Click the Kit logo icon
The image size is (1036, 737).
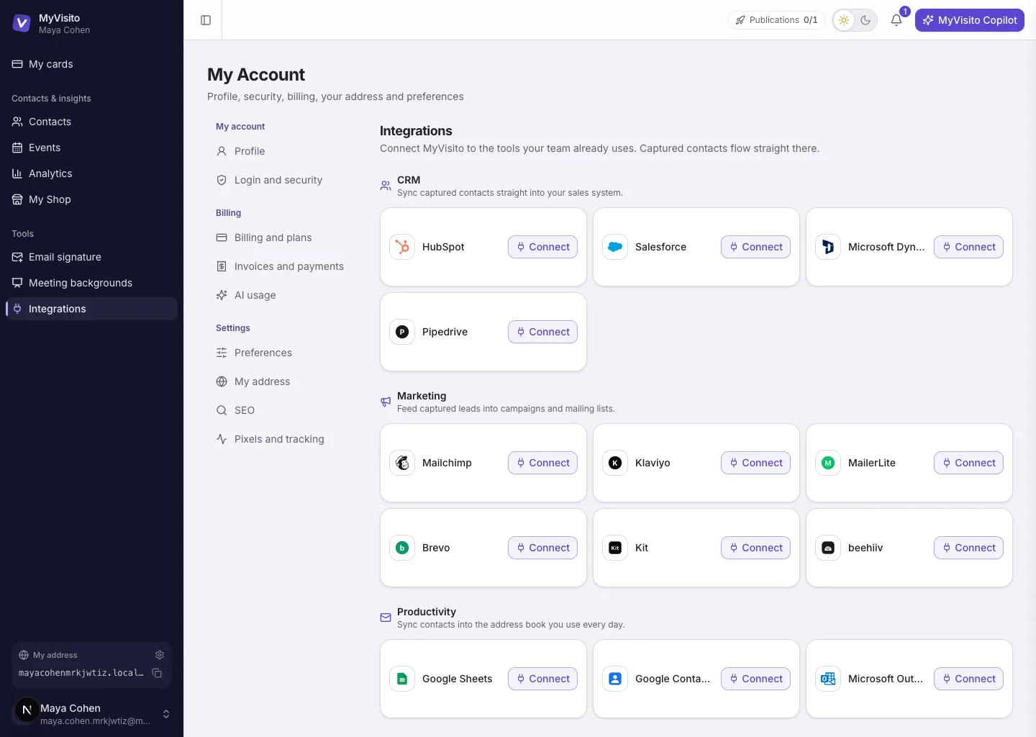coord(615,548)
